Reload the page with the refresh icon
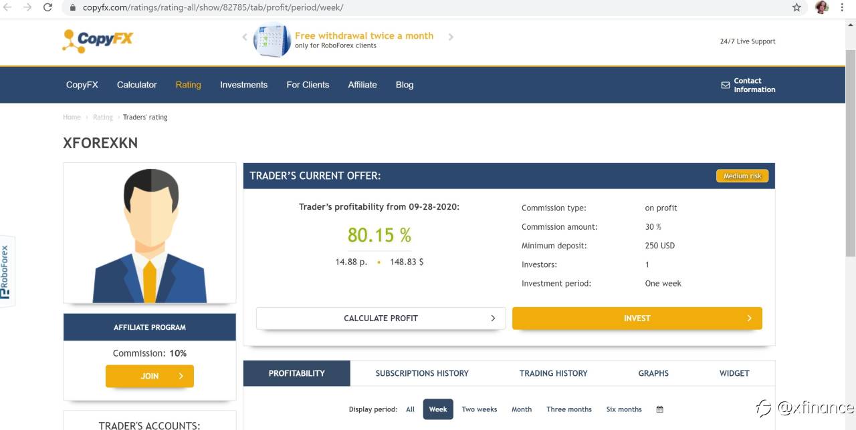The height and width of the screenshot is (430, 856). coord(47,7)
